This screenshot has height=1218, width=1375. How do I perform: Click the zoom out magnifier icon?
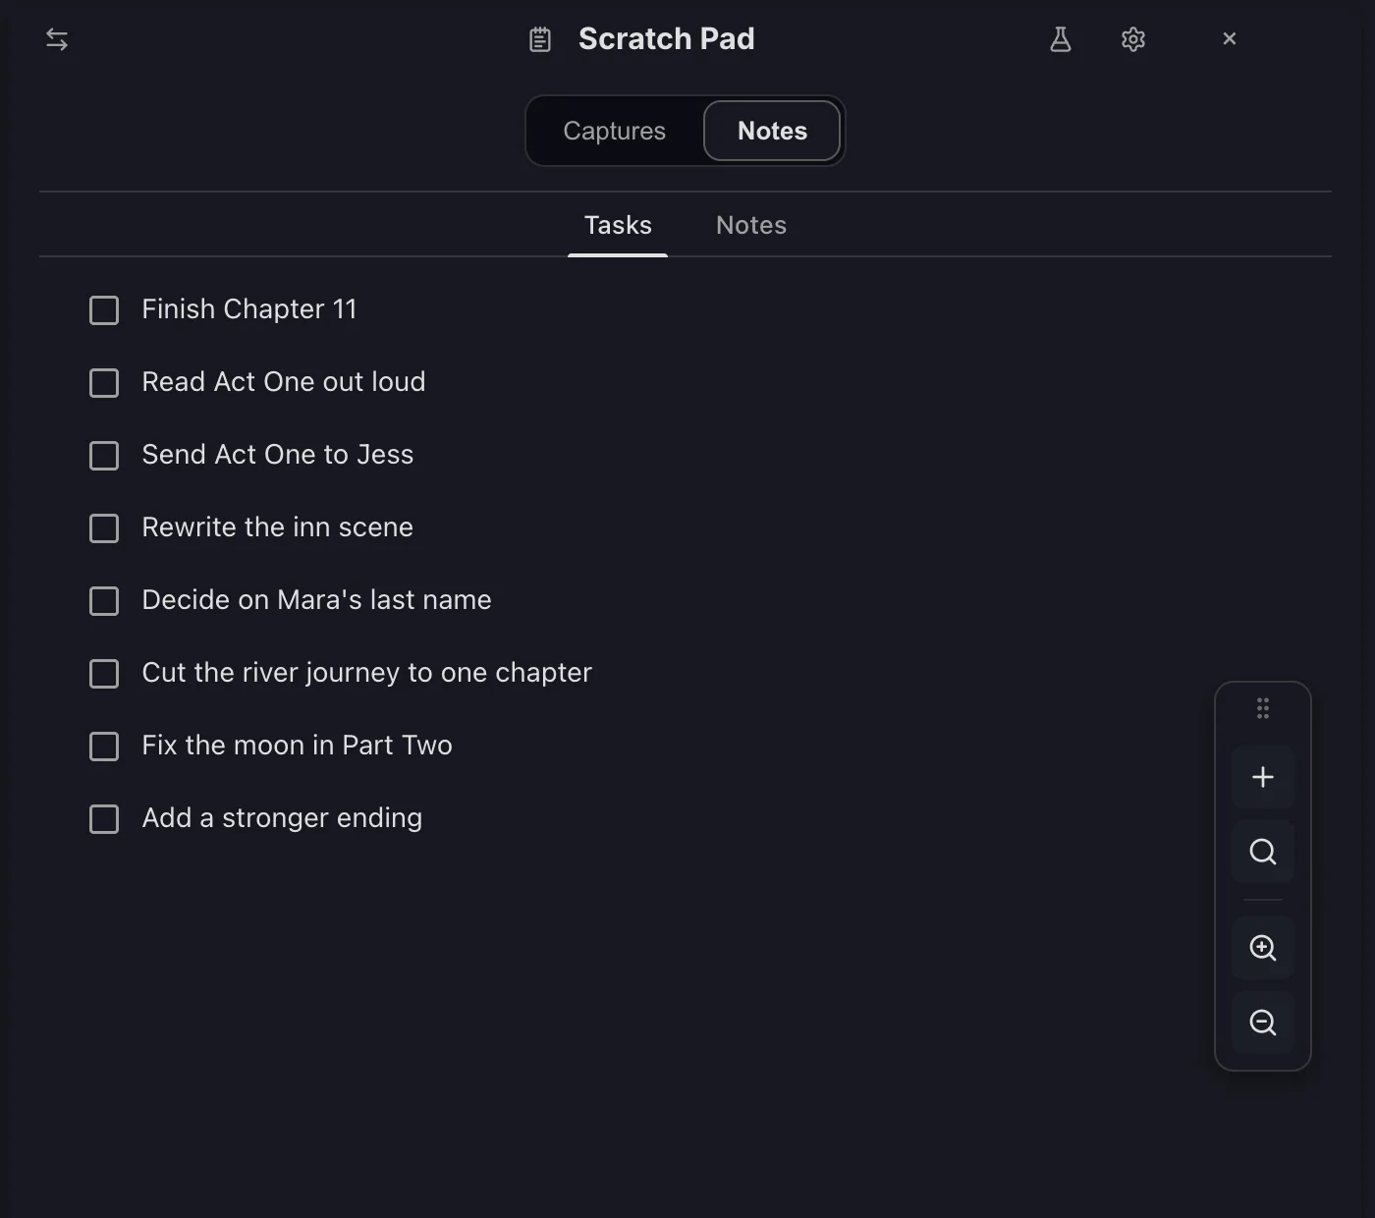[x=1263, y=1023]
